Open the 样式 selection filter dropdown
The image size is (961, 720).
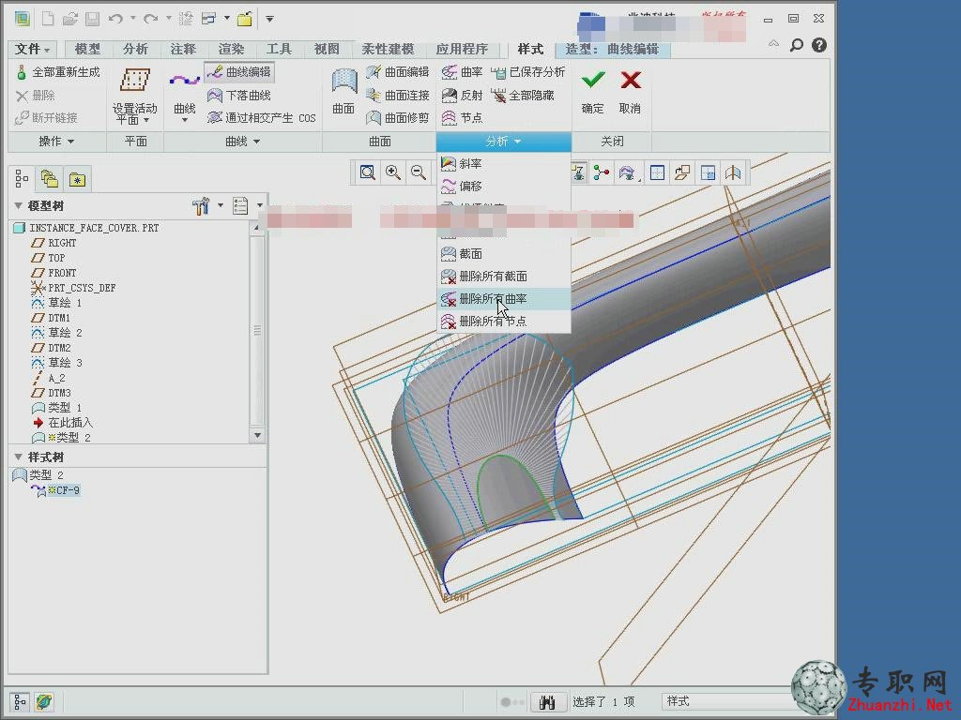(x=727, y=701)
